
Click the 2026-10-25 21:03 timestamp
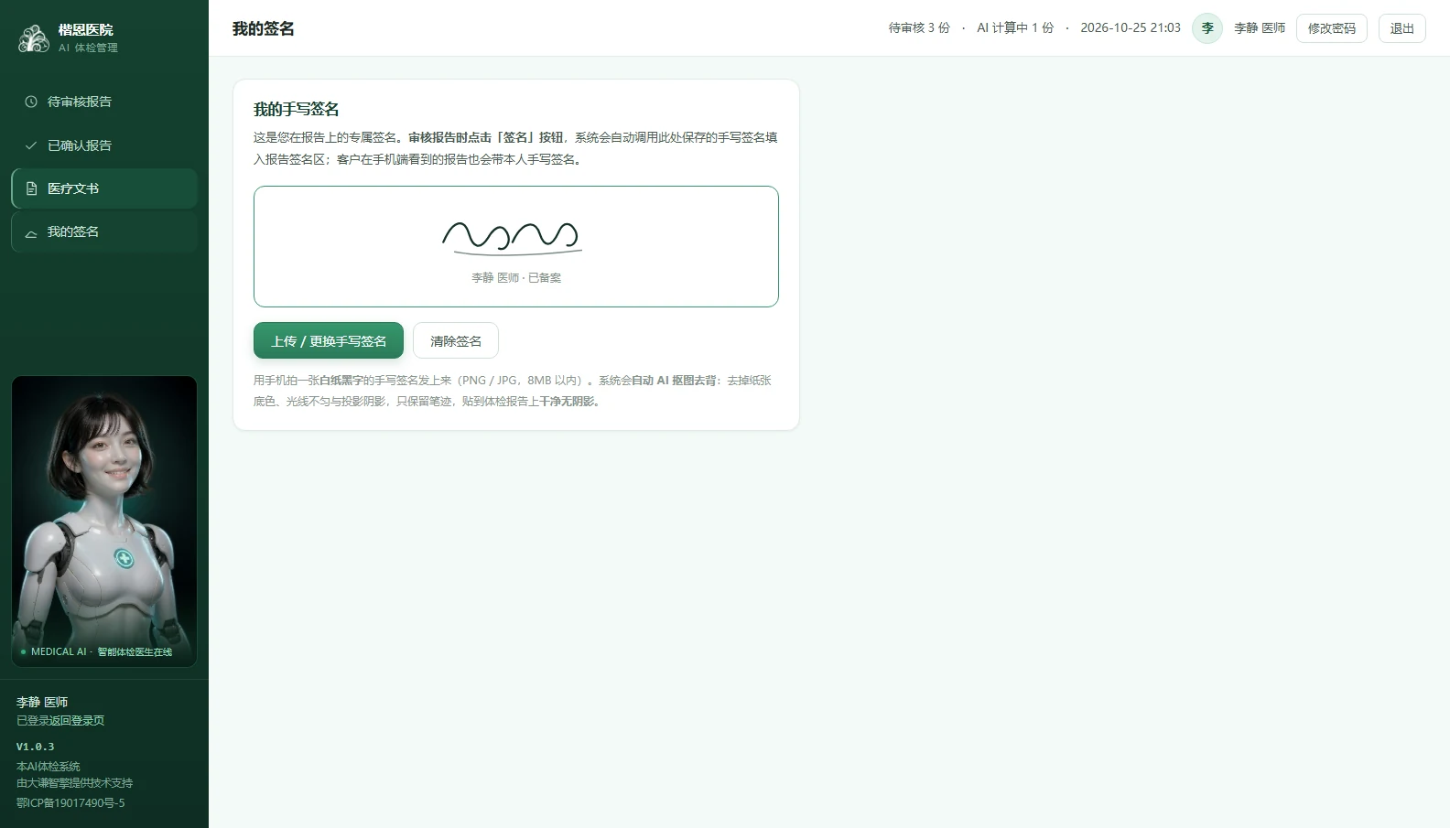pos(1131,28)
